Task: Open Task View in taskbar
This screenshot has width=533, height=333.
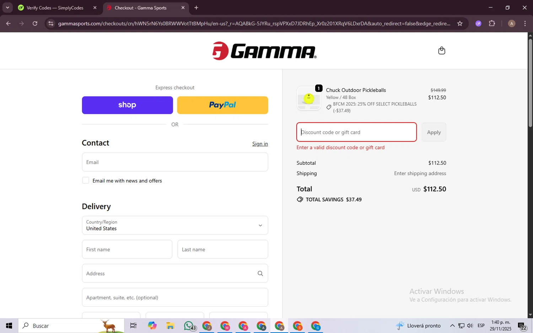Action: pos(133,326)
